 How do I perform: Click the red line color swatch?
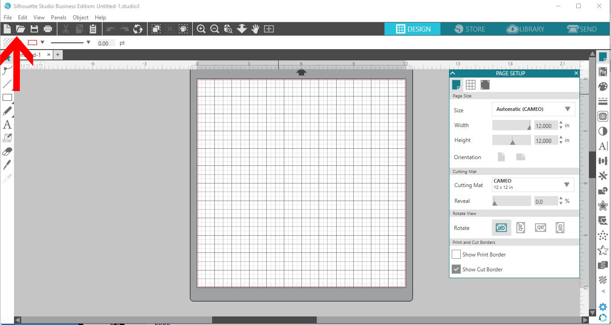click(x=32, y=42)
